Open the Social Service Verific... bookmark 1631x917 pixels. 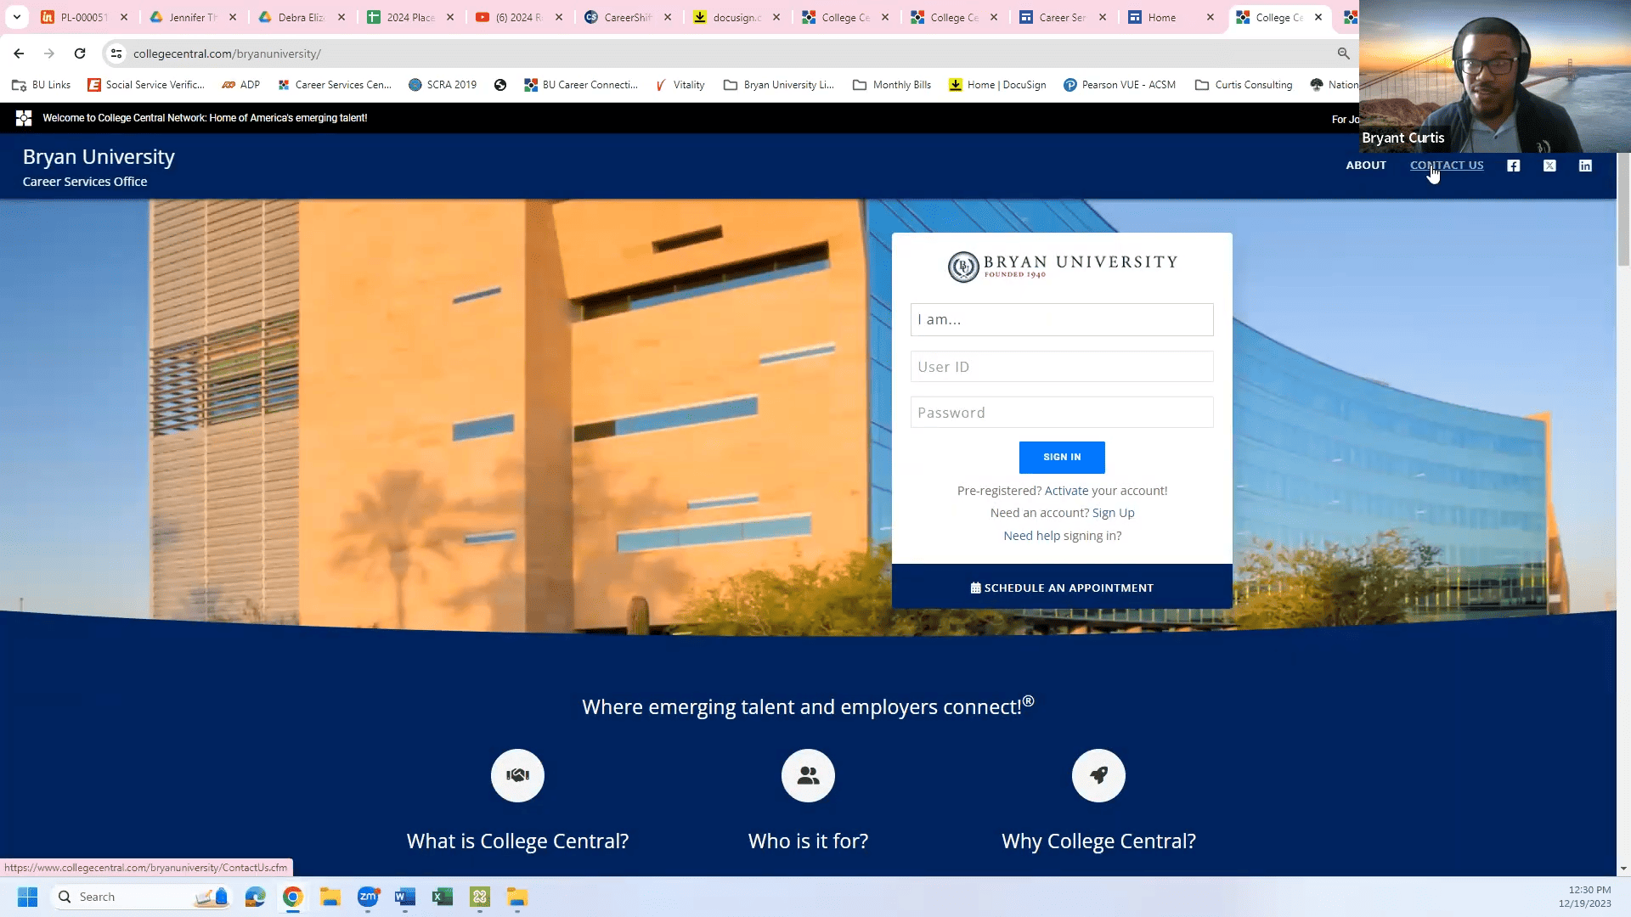(x=146, y=85)
